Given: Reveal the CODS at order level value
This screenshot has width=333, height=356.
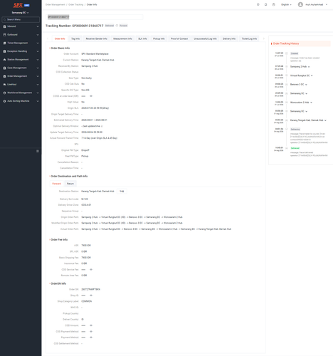Looking at the screenshot, I should point(91,96).
